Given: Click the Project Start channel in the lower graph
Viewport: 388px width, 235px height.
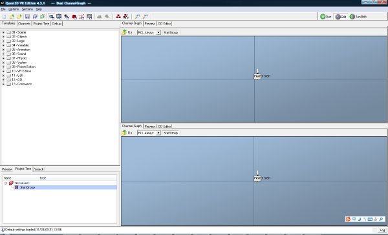Looking at the screenshot, I should coord(257,178).
